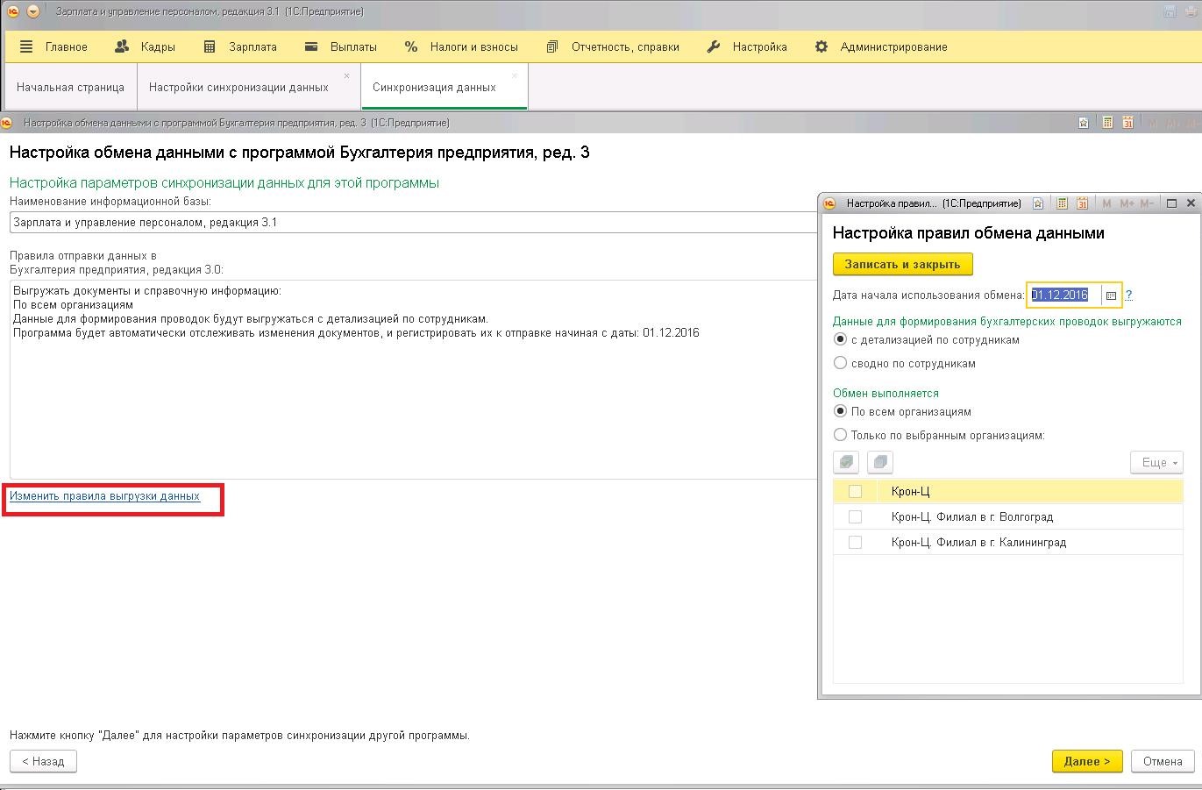Click calendar icon in main window toolbar
Viewport: 1202px width, 790px height.
[x=1128, y=123]
